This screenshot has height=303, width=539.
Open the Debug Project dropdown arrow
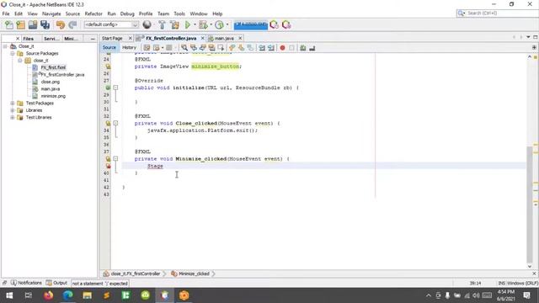click(x=211, y=24)
